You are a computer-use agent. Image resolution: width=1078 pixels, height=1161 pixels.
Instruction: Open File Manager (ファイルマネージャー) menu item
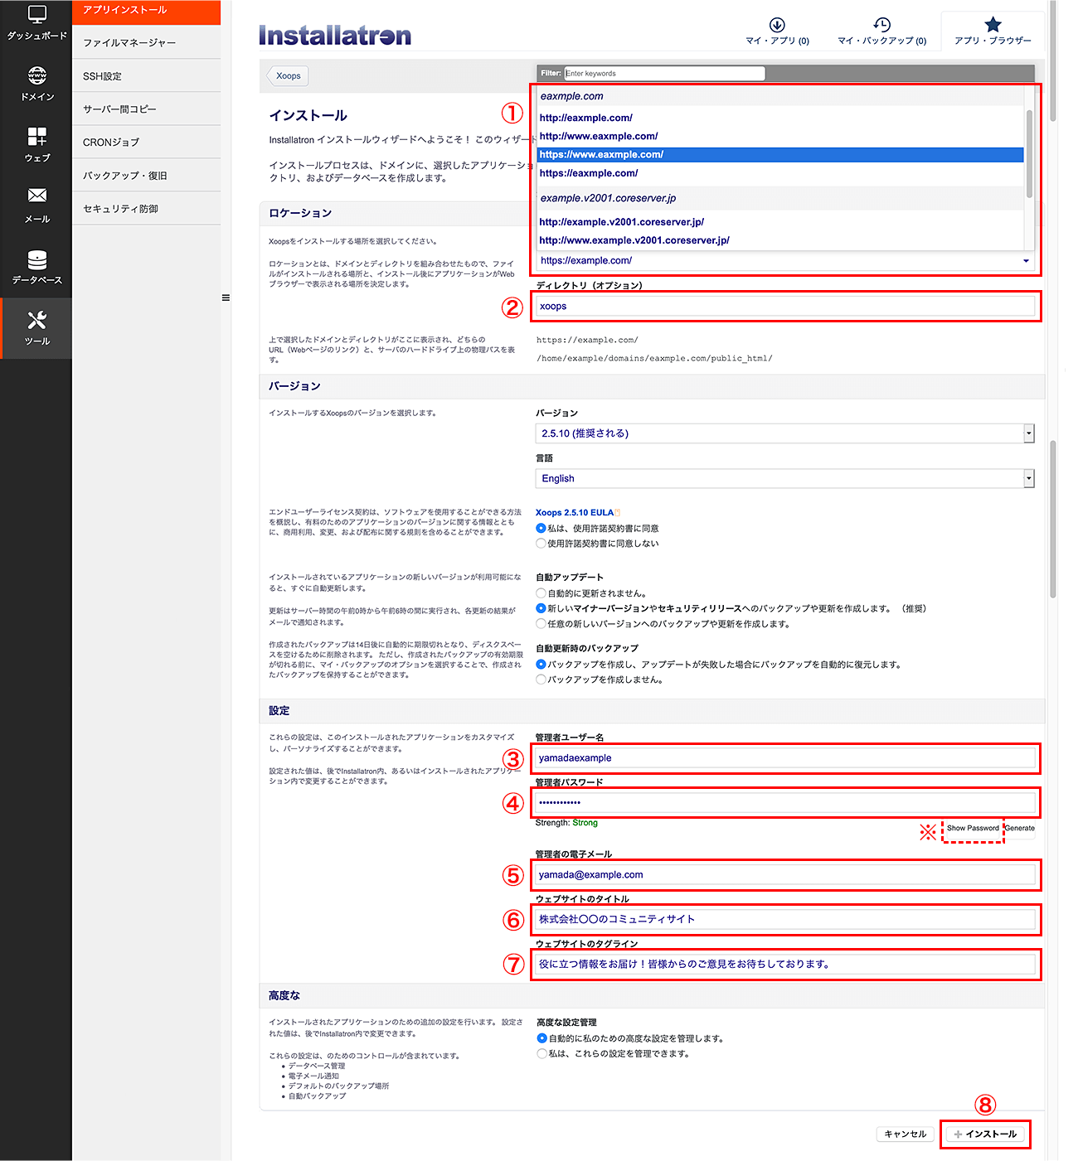point(146,42)
